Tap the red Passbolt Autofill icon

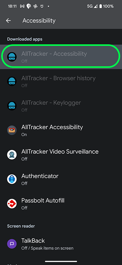[12, 204]
